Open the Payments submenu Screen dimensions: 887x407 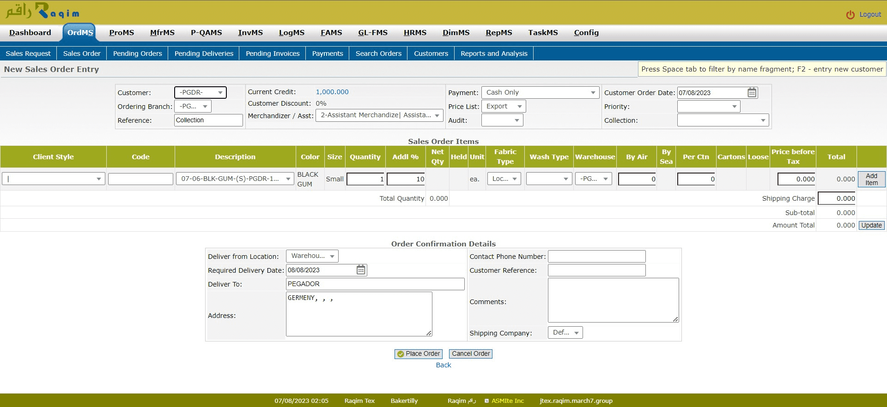click(x=328, y=54)
